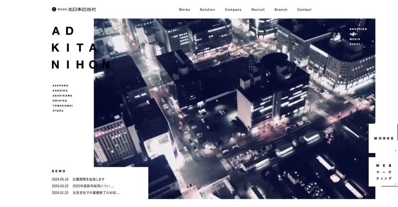Screen dimensions: 398x207
Task: Click the WEB label on hero video
Action: (353, 34)
